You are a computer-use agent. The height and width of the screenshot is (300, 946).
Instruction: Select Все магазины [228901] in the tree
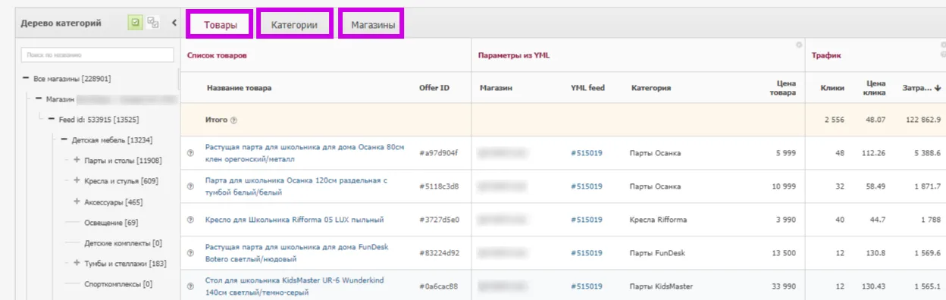73,79
